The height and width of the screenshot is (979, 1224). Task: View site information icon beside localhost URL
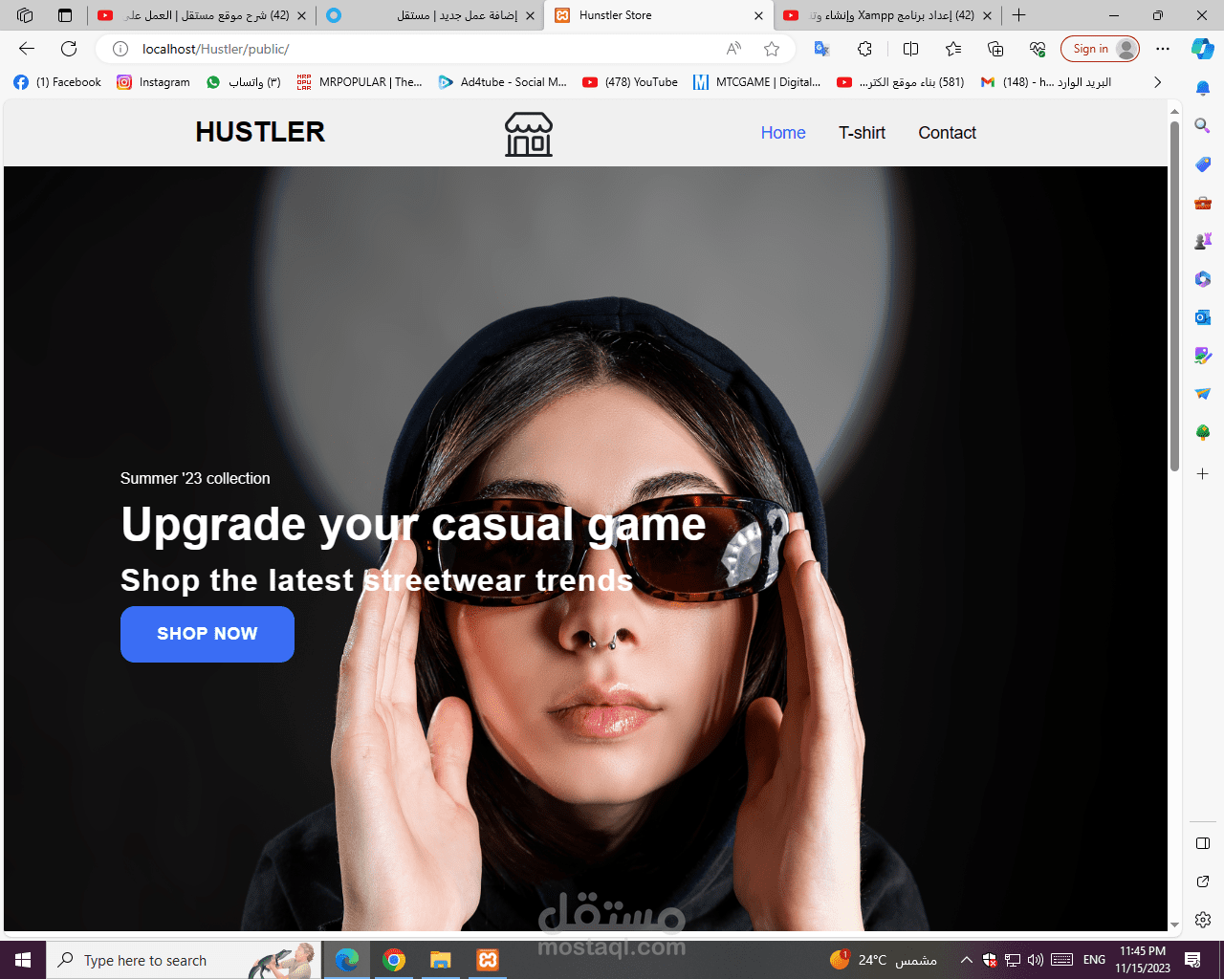click(120, 49)
